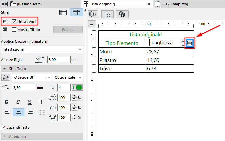Viewport: 225px width, 141px height.
Task: Click the select elements in 2D toolbar icon
Action: [x=108, y=14]
